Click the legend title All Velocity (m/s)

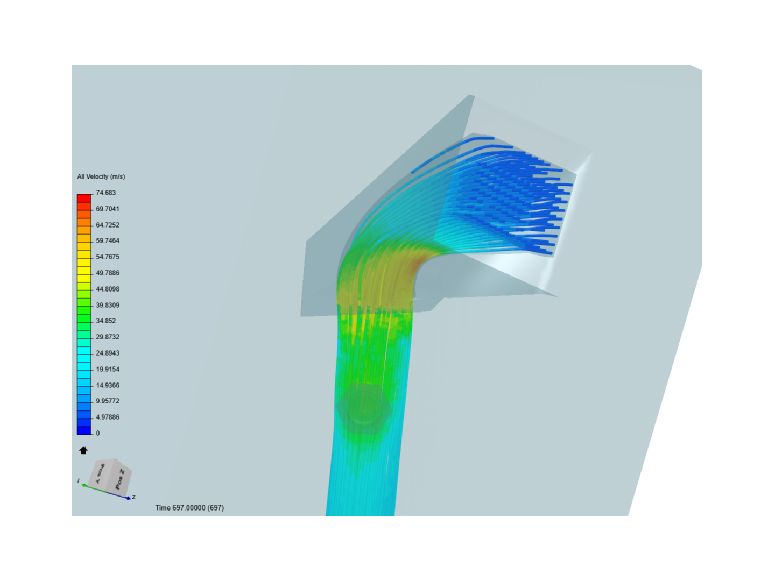pos(101,176)
